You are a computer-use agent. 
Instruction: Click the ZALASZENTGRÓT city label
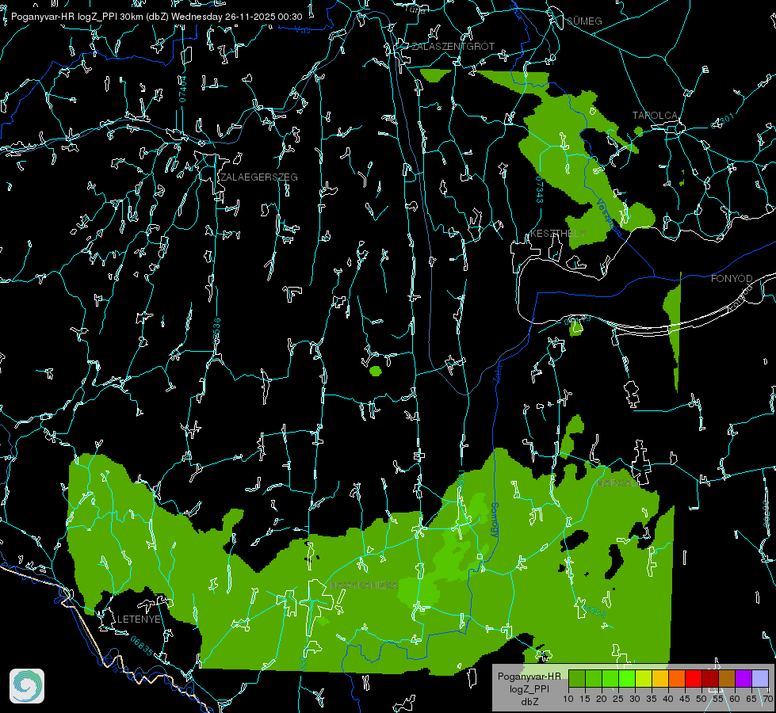tap(453, 46)
